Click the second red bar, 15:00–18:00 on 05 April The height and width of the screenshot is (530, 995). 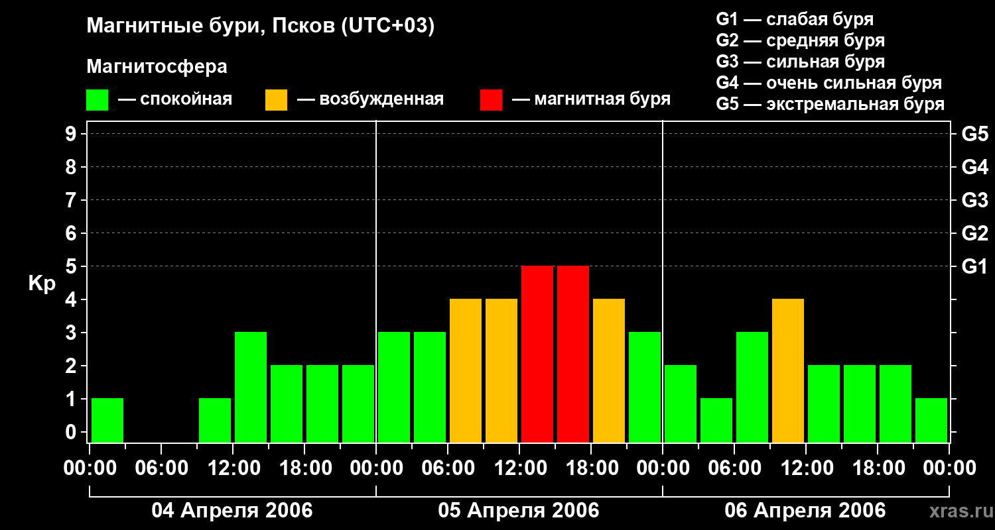[x=573, y=354]
